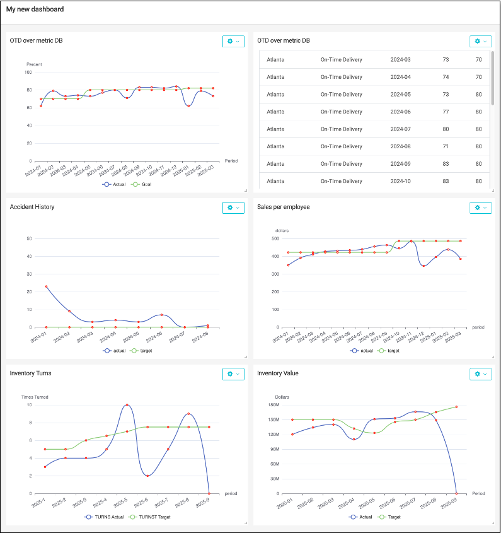Screen dimensions: 501x533
Task: Click resize handle of Inventory Value widget
Action: pos(493,523)
